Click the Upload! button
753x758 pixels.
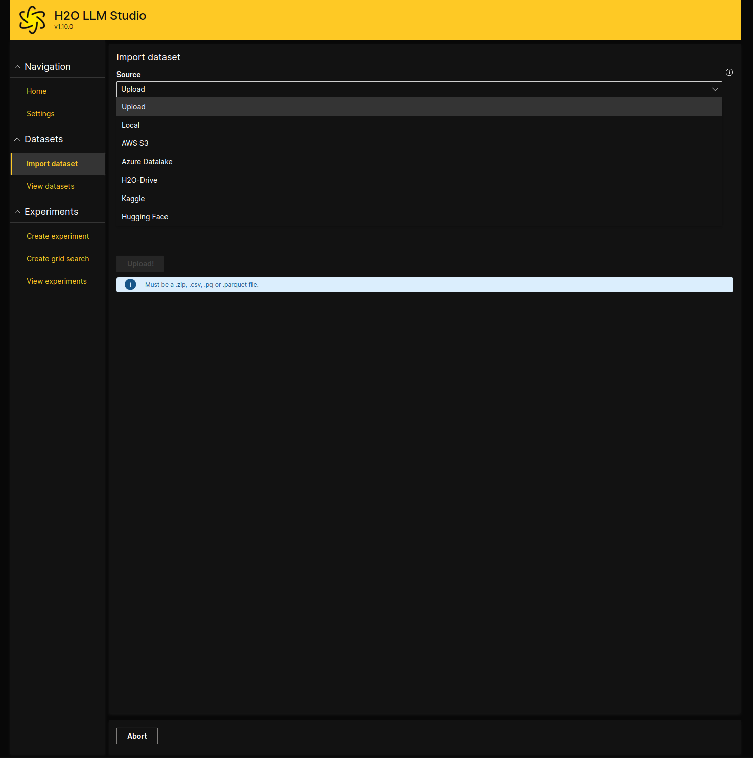140,264
